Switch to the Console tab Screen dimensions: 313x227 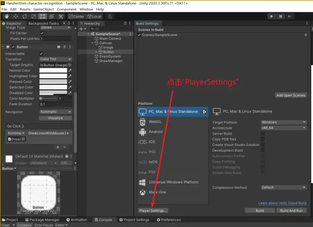point(103,219)
